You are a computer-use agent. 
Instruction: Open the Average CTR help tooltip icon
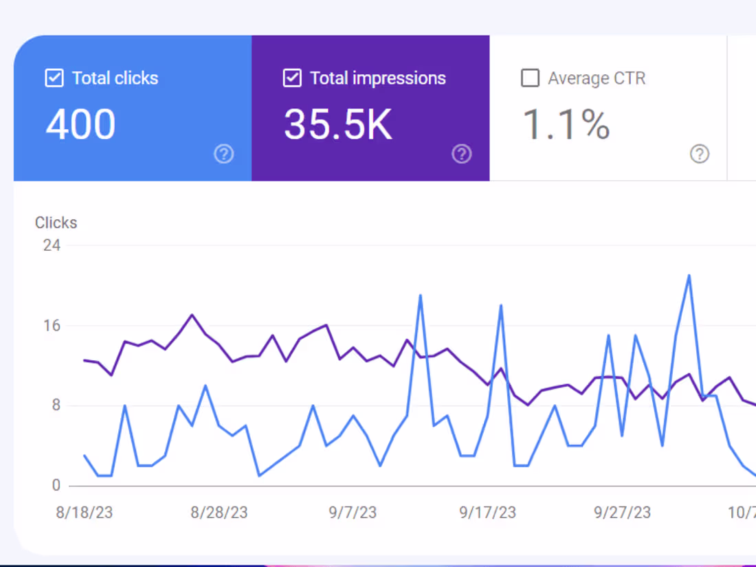click(x=700, y=154)
